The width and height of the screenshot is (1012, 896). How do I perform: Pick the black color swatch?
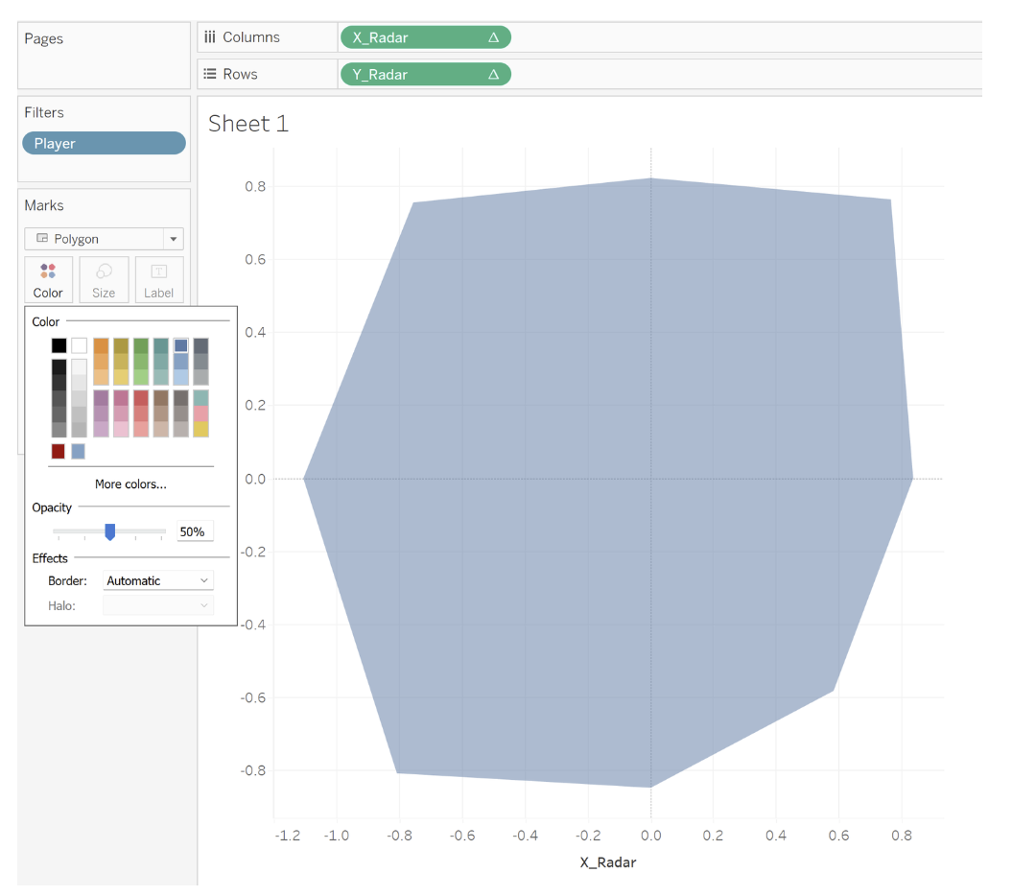pyautogui.click(x=59, y=345)
